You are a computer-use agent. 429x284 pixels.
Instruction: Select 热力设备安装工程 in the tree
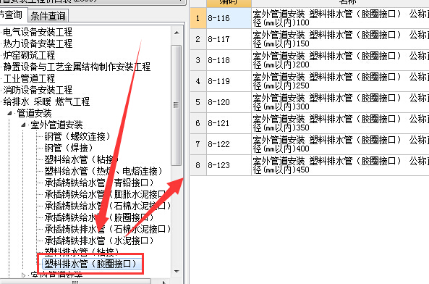(x=38, y=43)
